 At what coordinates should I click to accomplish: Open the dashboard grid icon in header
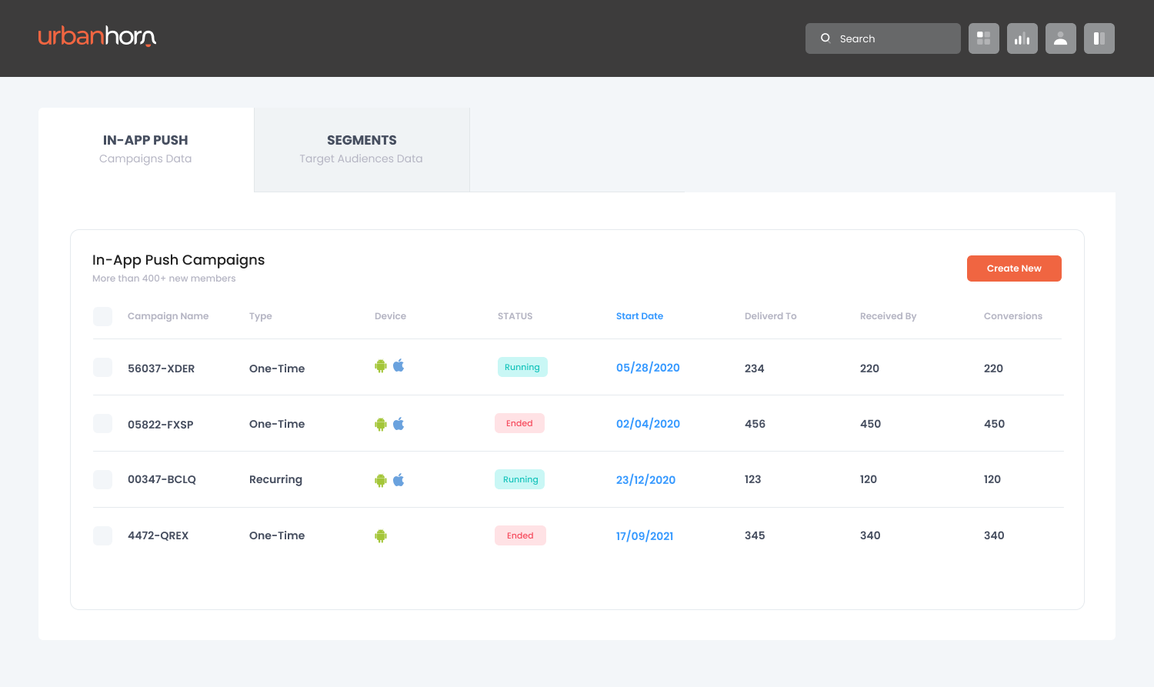click(x=983, y=38)
